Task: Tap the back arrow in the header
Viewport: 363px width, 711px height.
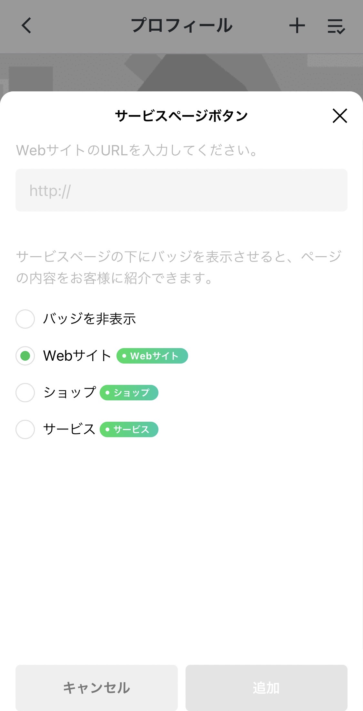Action: (x=26, y=26)
